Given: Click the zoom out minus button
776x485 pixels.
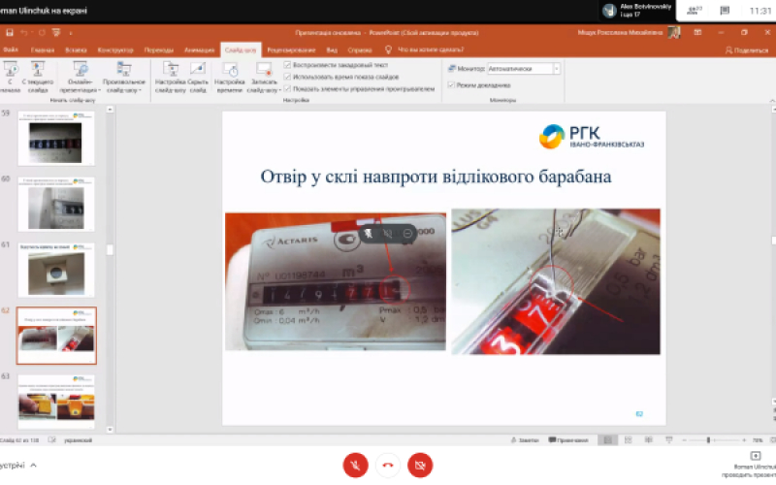Looking at the screenshot, I should tap(685, 440).
